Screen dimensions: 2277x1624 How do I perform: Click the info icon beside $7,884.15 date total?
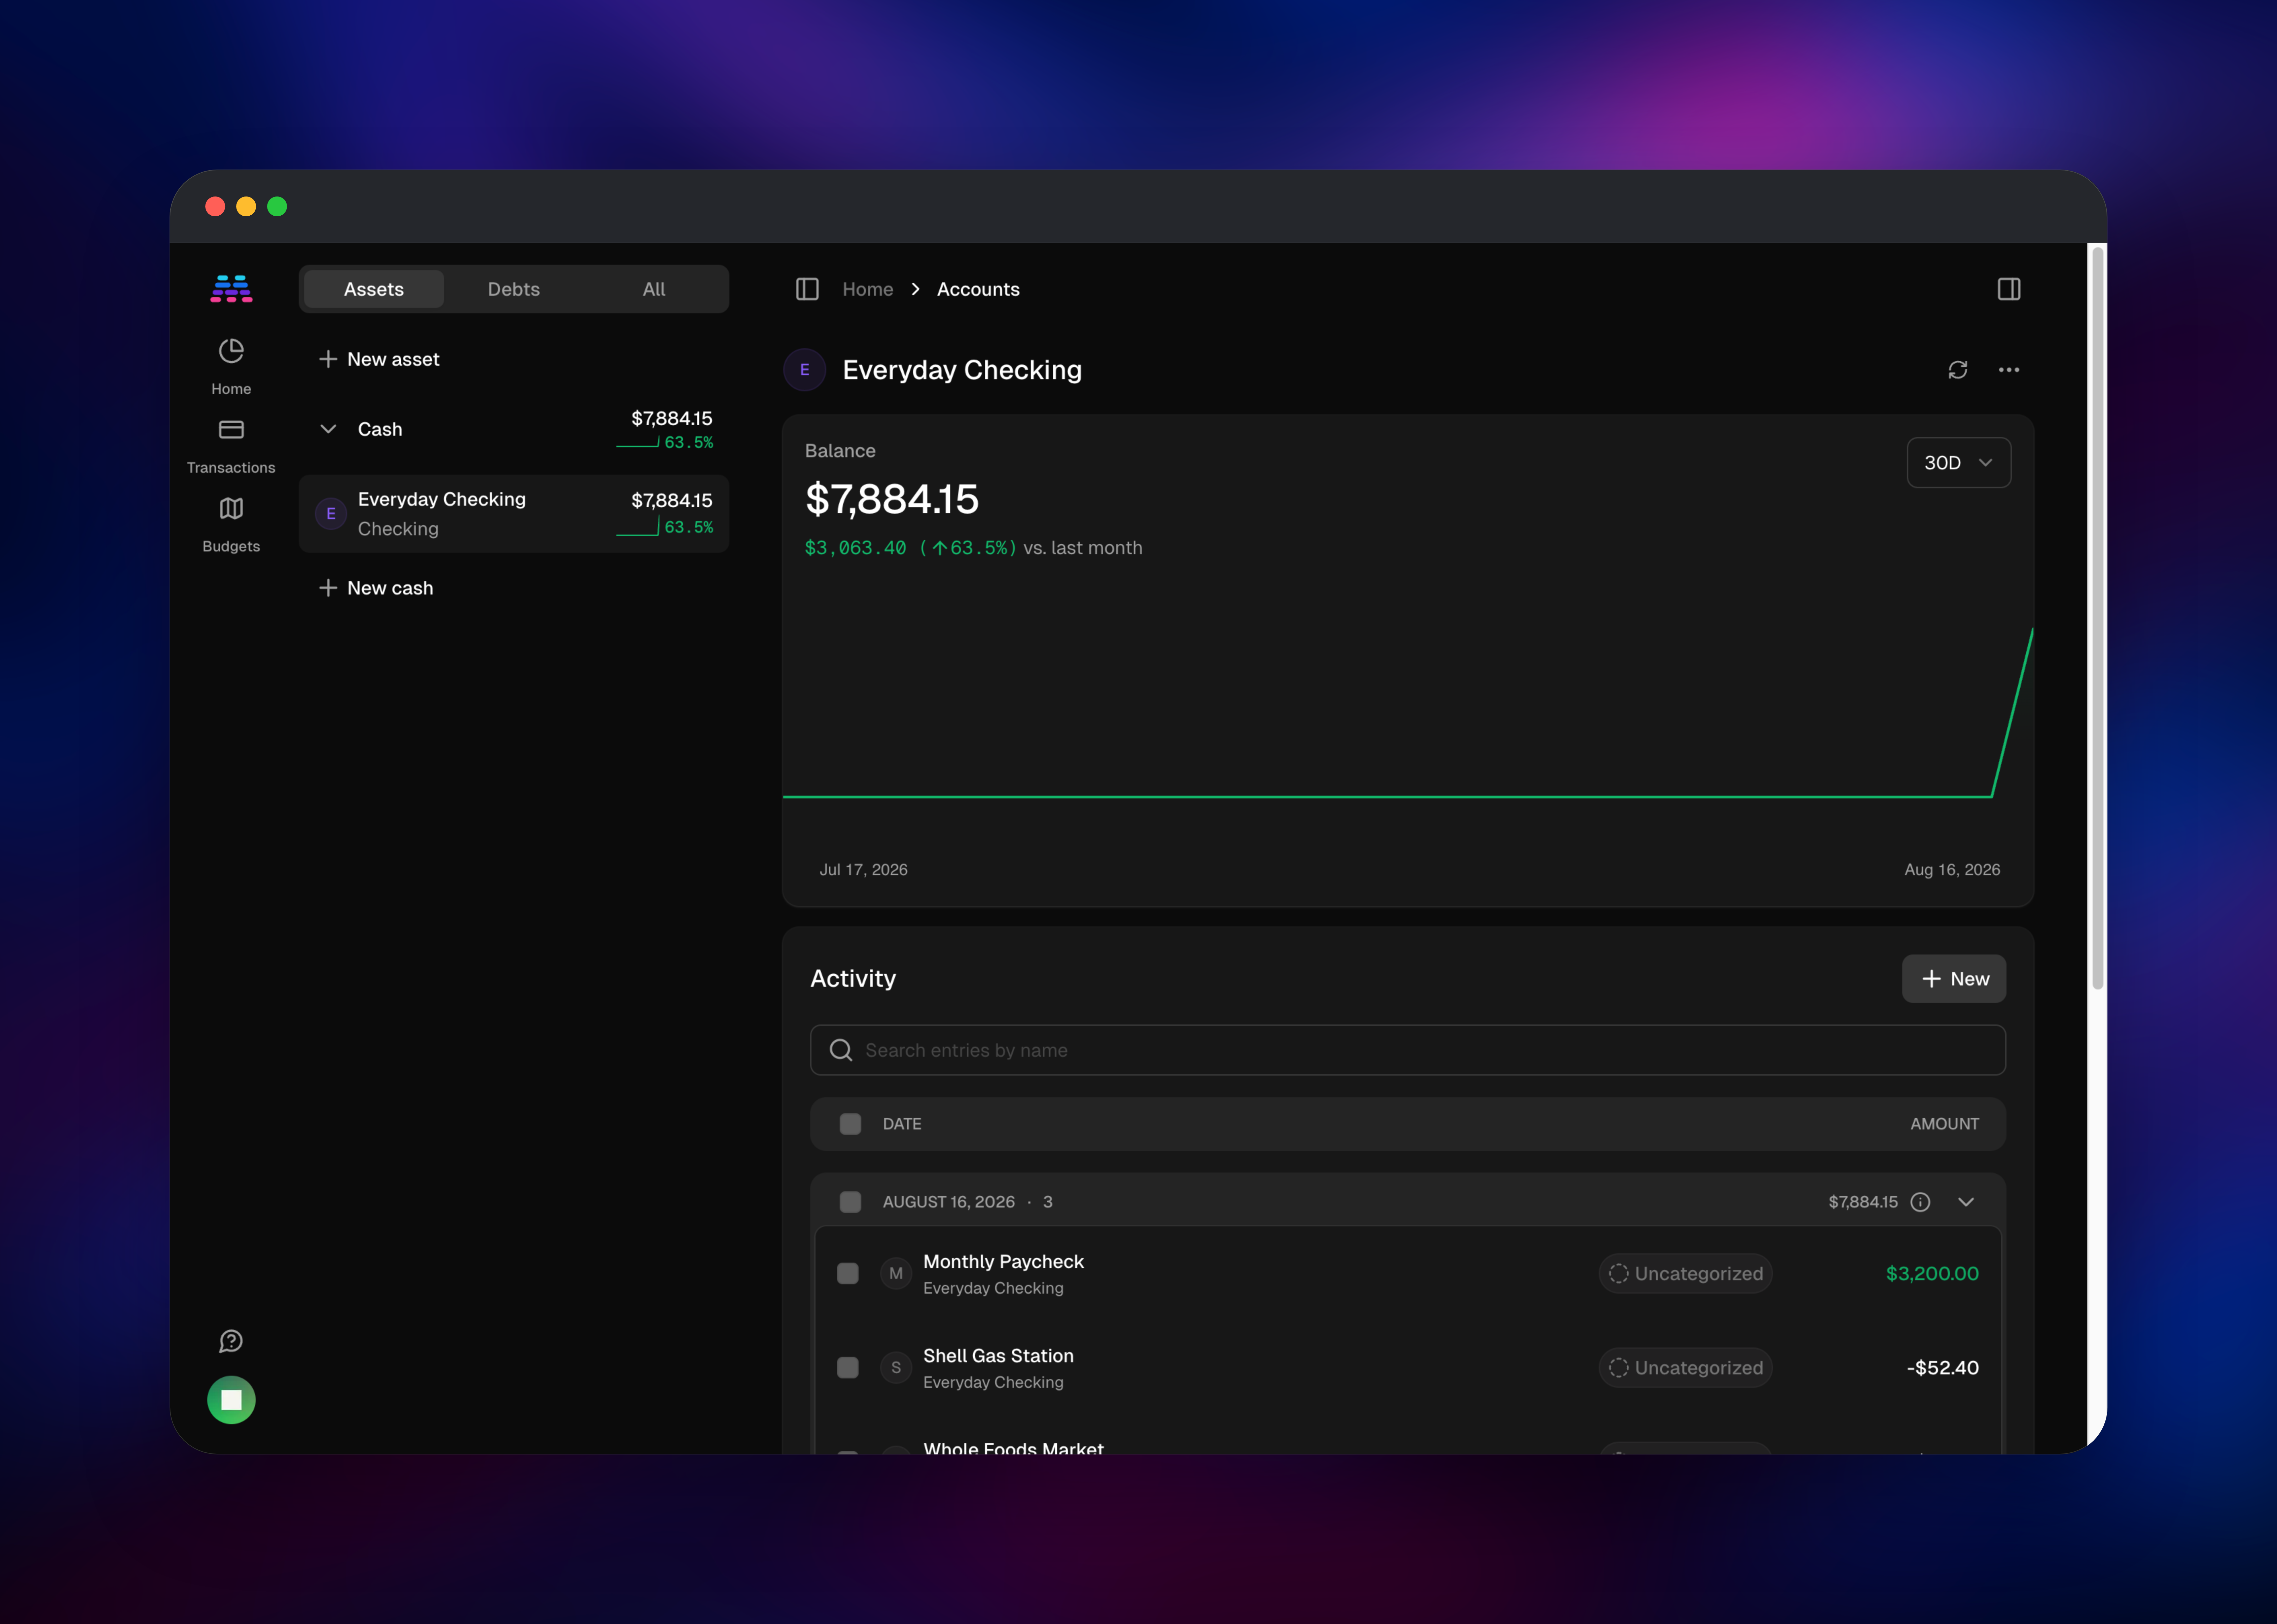point(1920,1202)
